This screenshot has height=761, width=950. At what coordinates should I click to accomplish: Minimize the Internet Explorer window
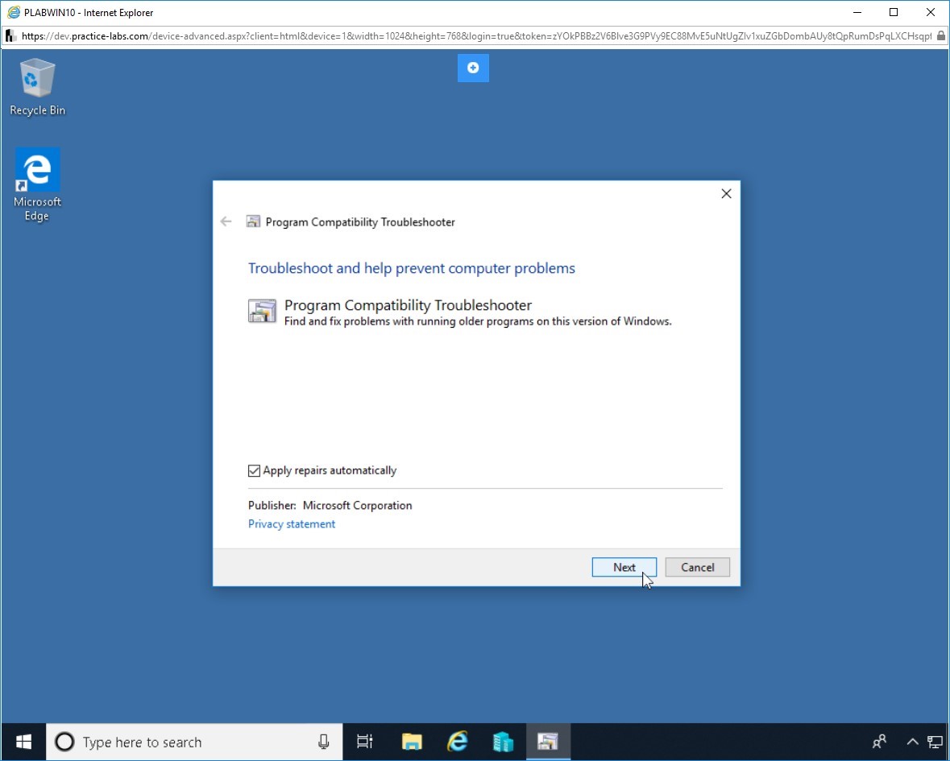[857, 12]
